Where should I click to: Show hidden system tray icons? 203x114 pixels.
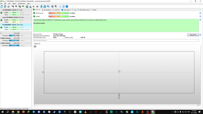[x=173, y=112]
